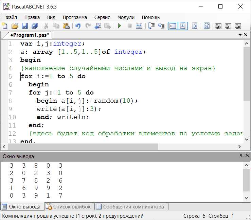Screen dimensions: 251x220
Task: Click the output window scroll-down arrow
Action: [247, 198]
